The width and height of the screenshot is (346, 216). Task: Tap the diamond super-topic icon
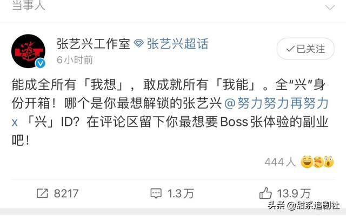coord(138,43)
